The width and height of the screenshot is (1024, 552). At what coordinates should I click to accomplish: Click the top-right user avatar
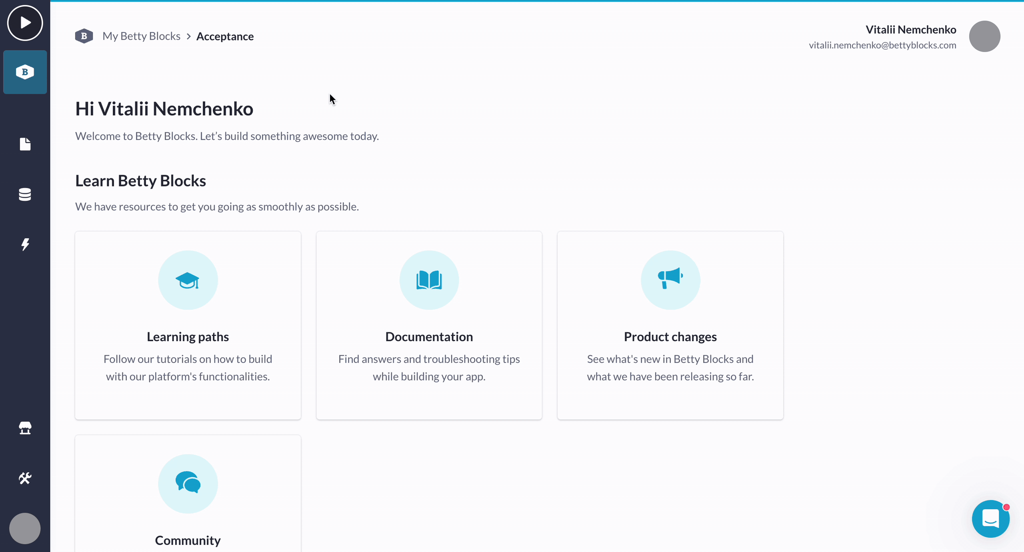pyautogui.click(x=984, y=36)
